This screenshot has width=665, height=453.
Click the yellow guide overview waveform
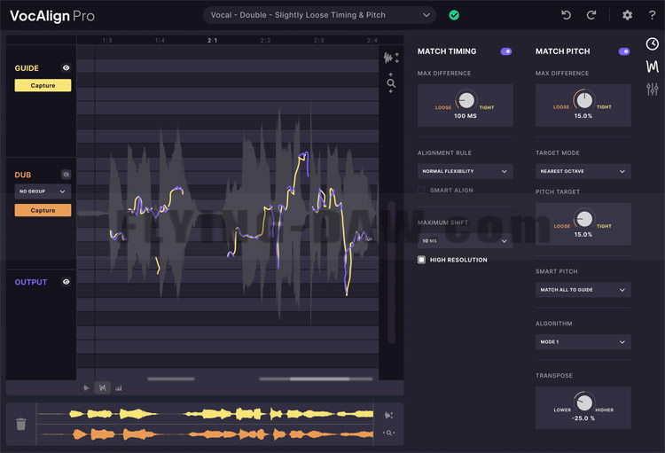206,414
